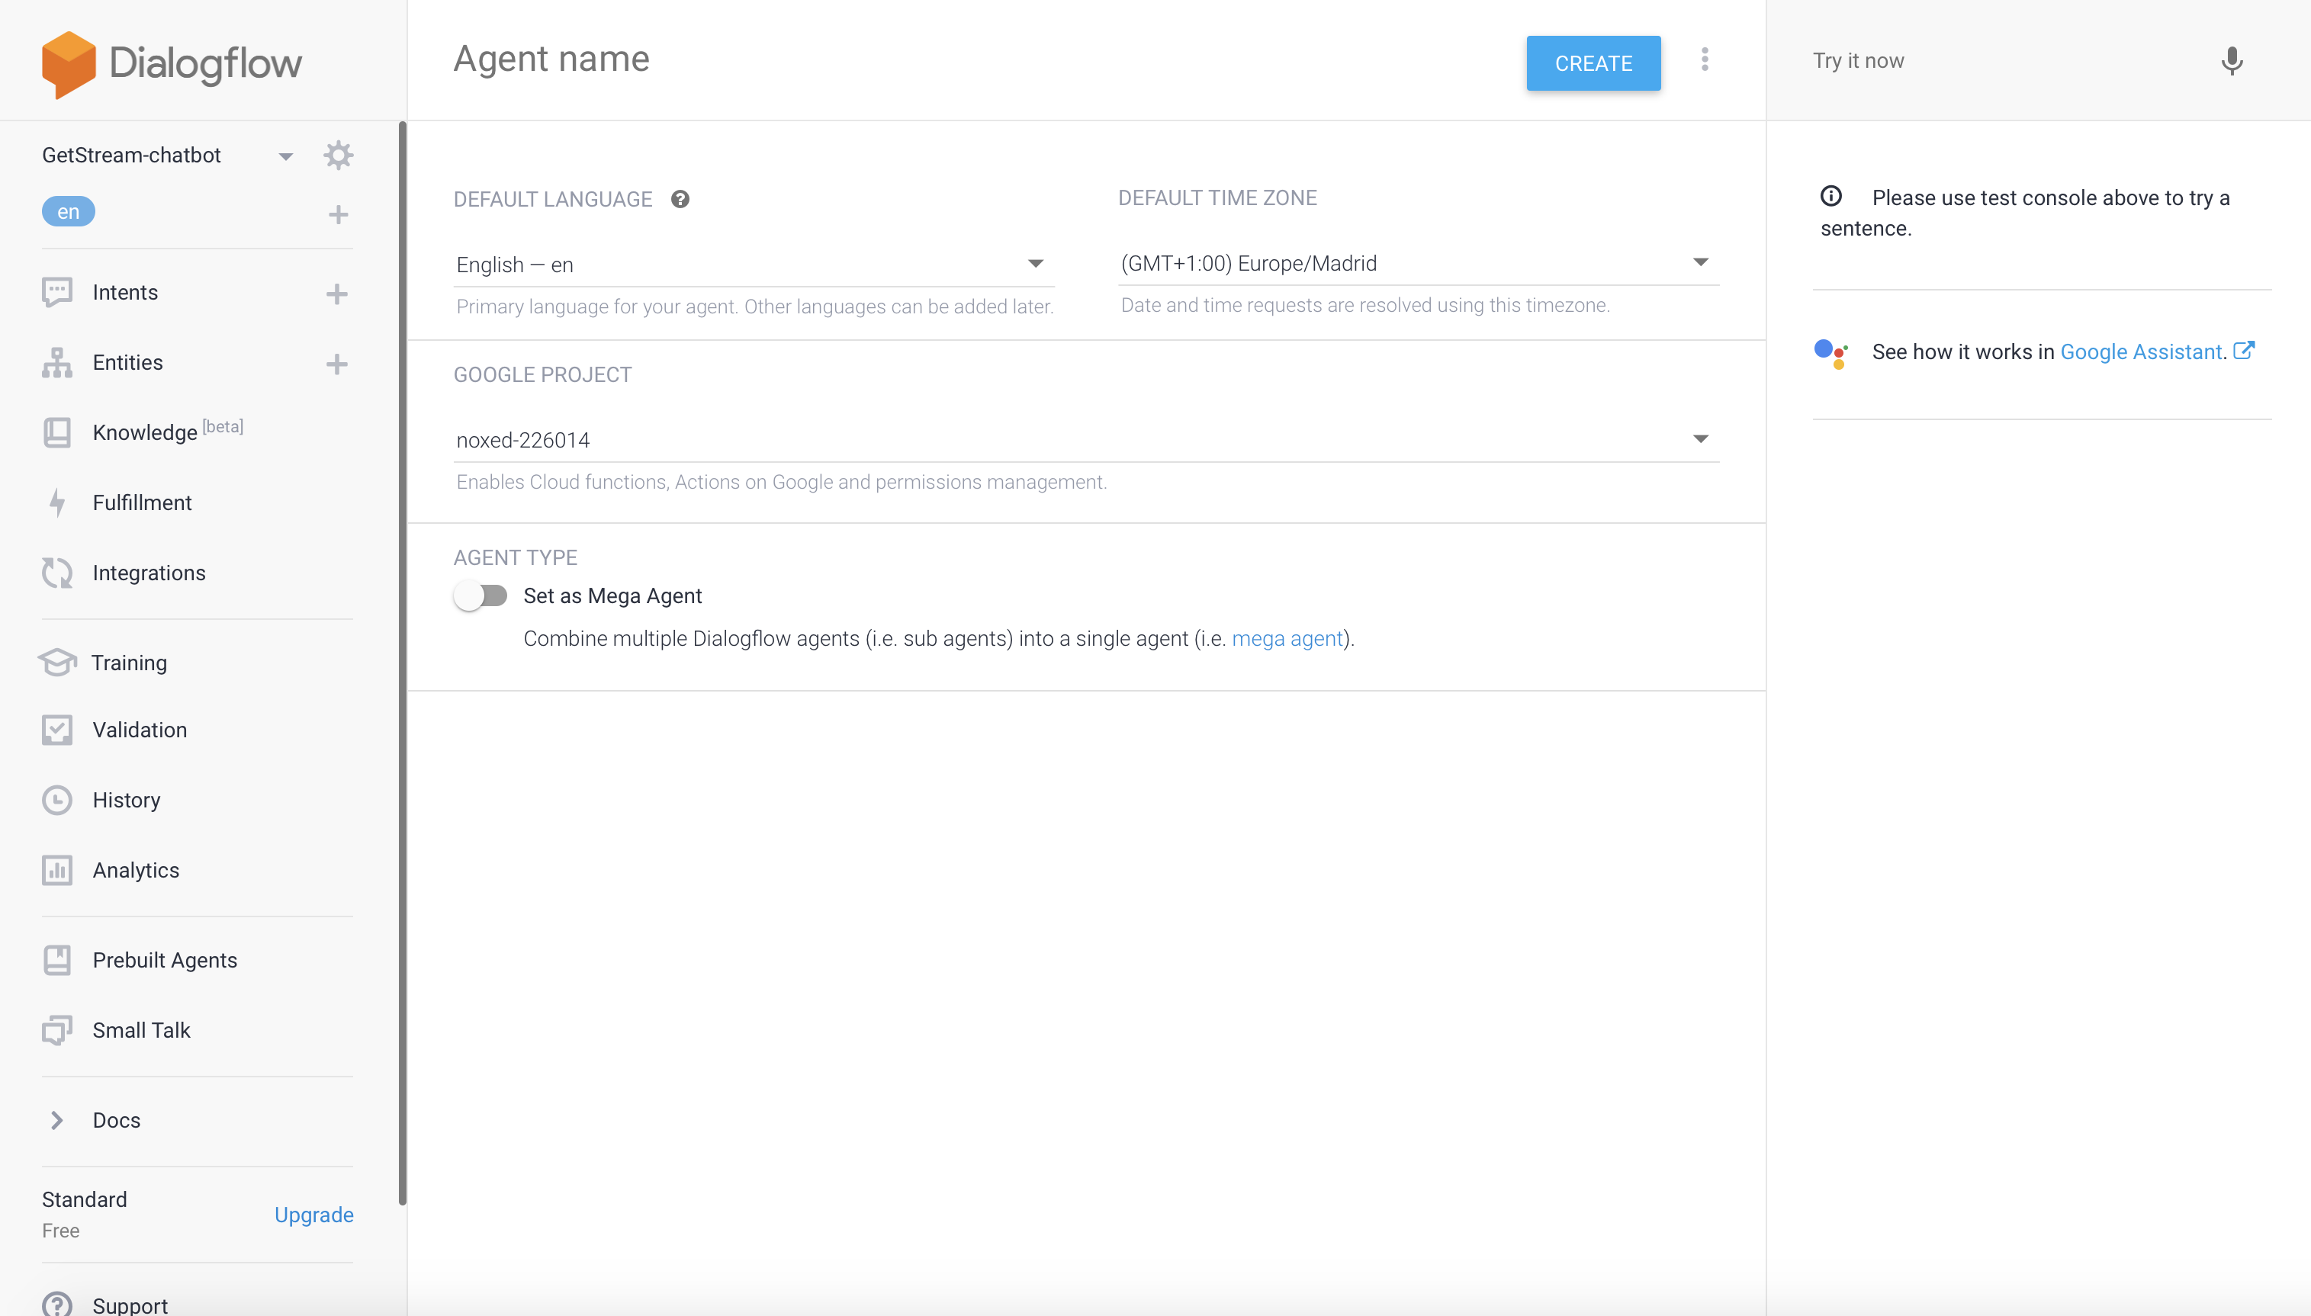Open the Intents panel
Image resolution: width=2311 pixels, height=1316 pixels.
click(125, 292)
